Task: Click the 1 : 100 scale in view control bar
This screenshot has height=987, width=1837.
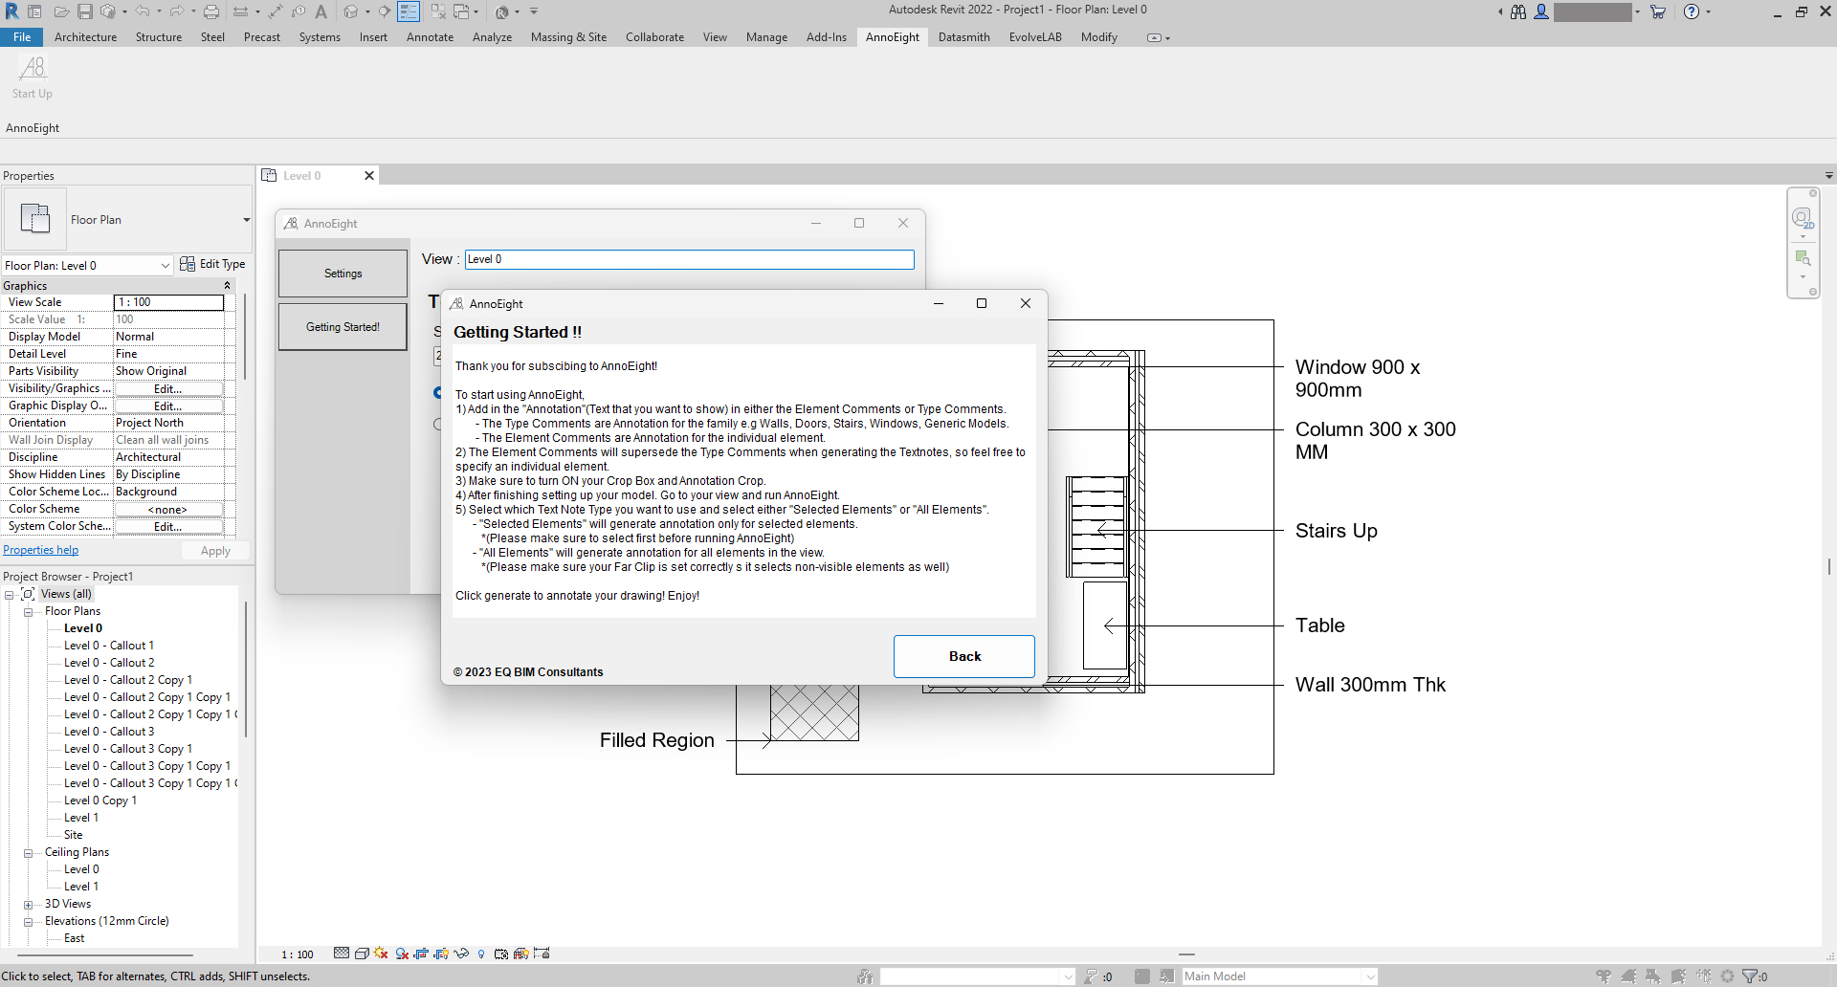Action: click(x=298, y=954)
